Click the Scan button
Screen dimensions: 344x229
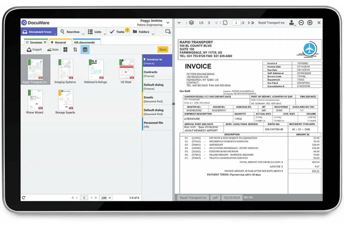[53, 50]
